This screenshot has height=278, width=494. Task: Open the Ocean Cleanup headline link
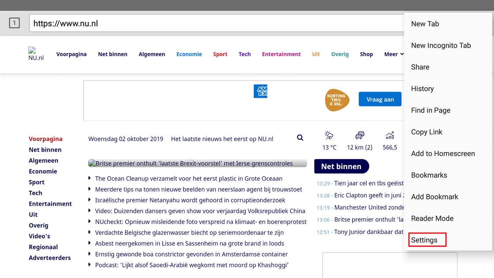(189, 178)
